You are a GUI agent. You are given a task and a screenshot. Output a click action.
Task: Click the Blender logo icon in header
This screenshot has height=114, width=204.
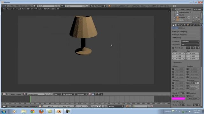pos(110,6)
